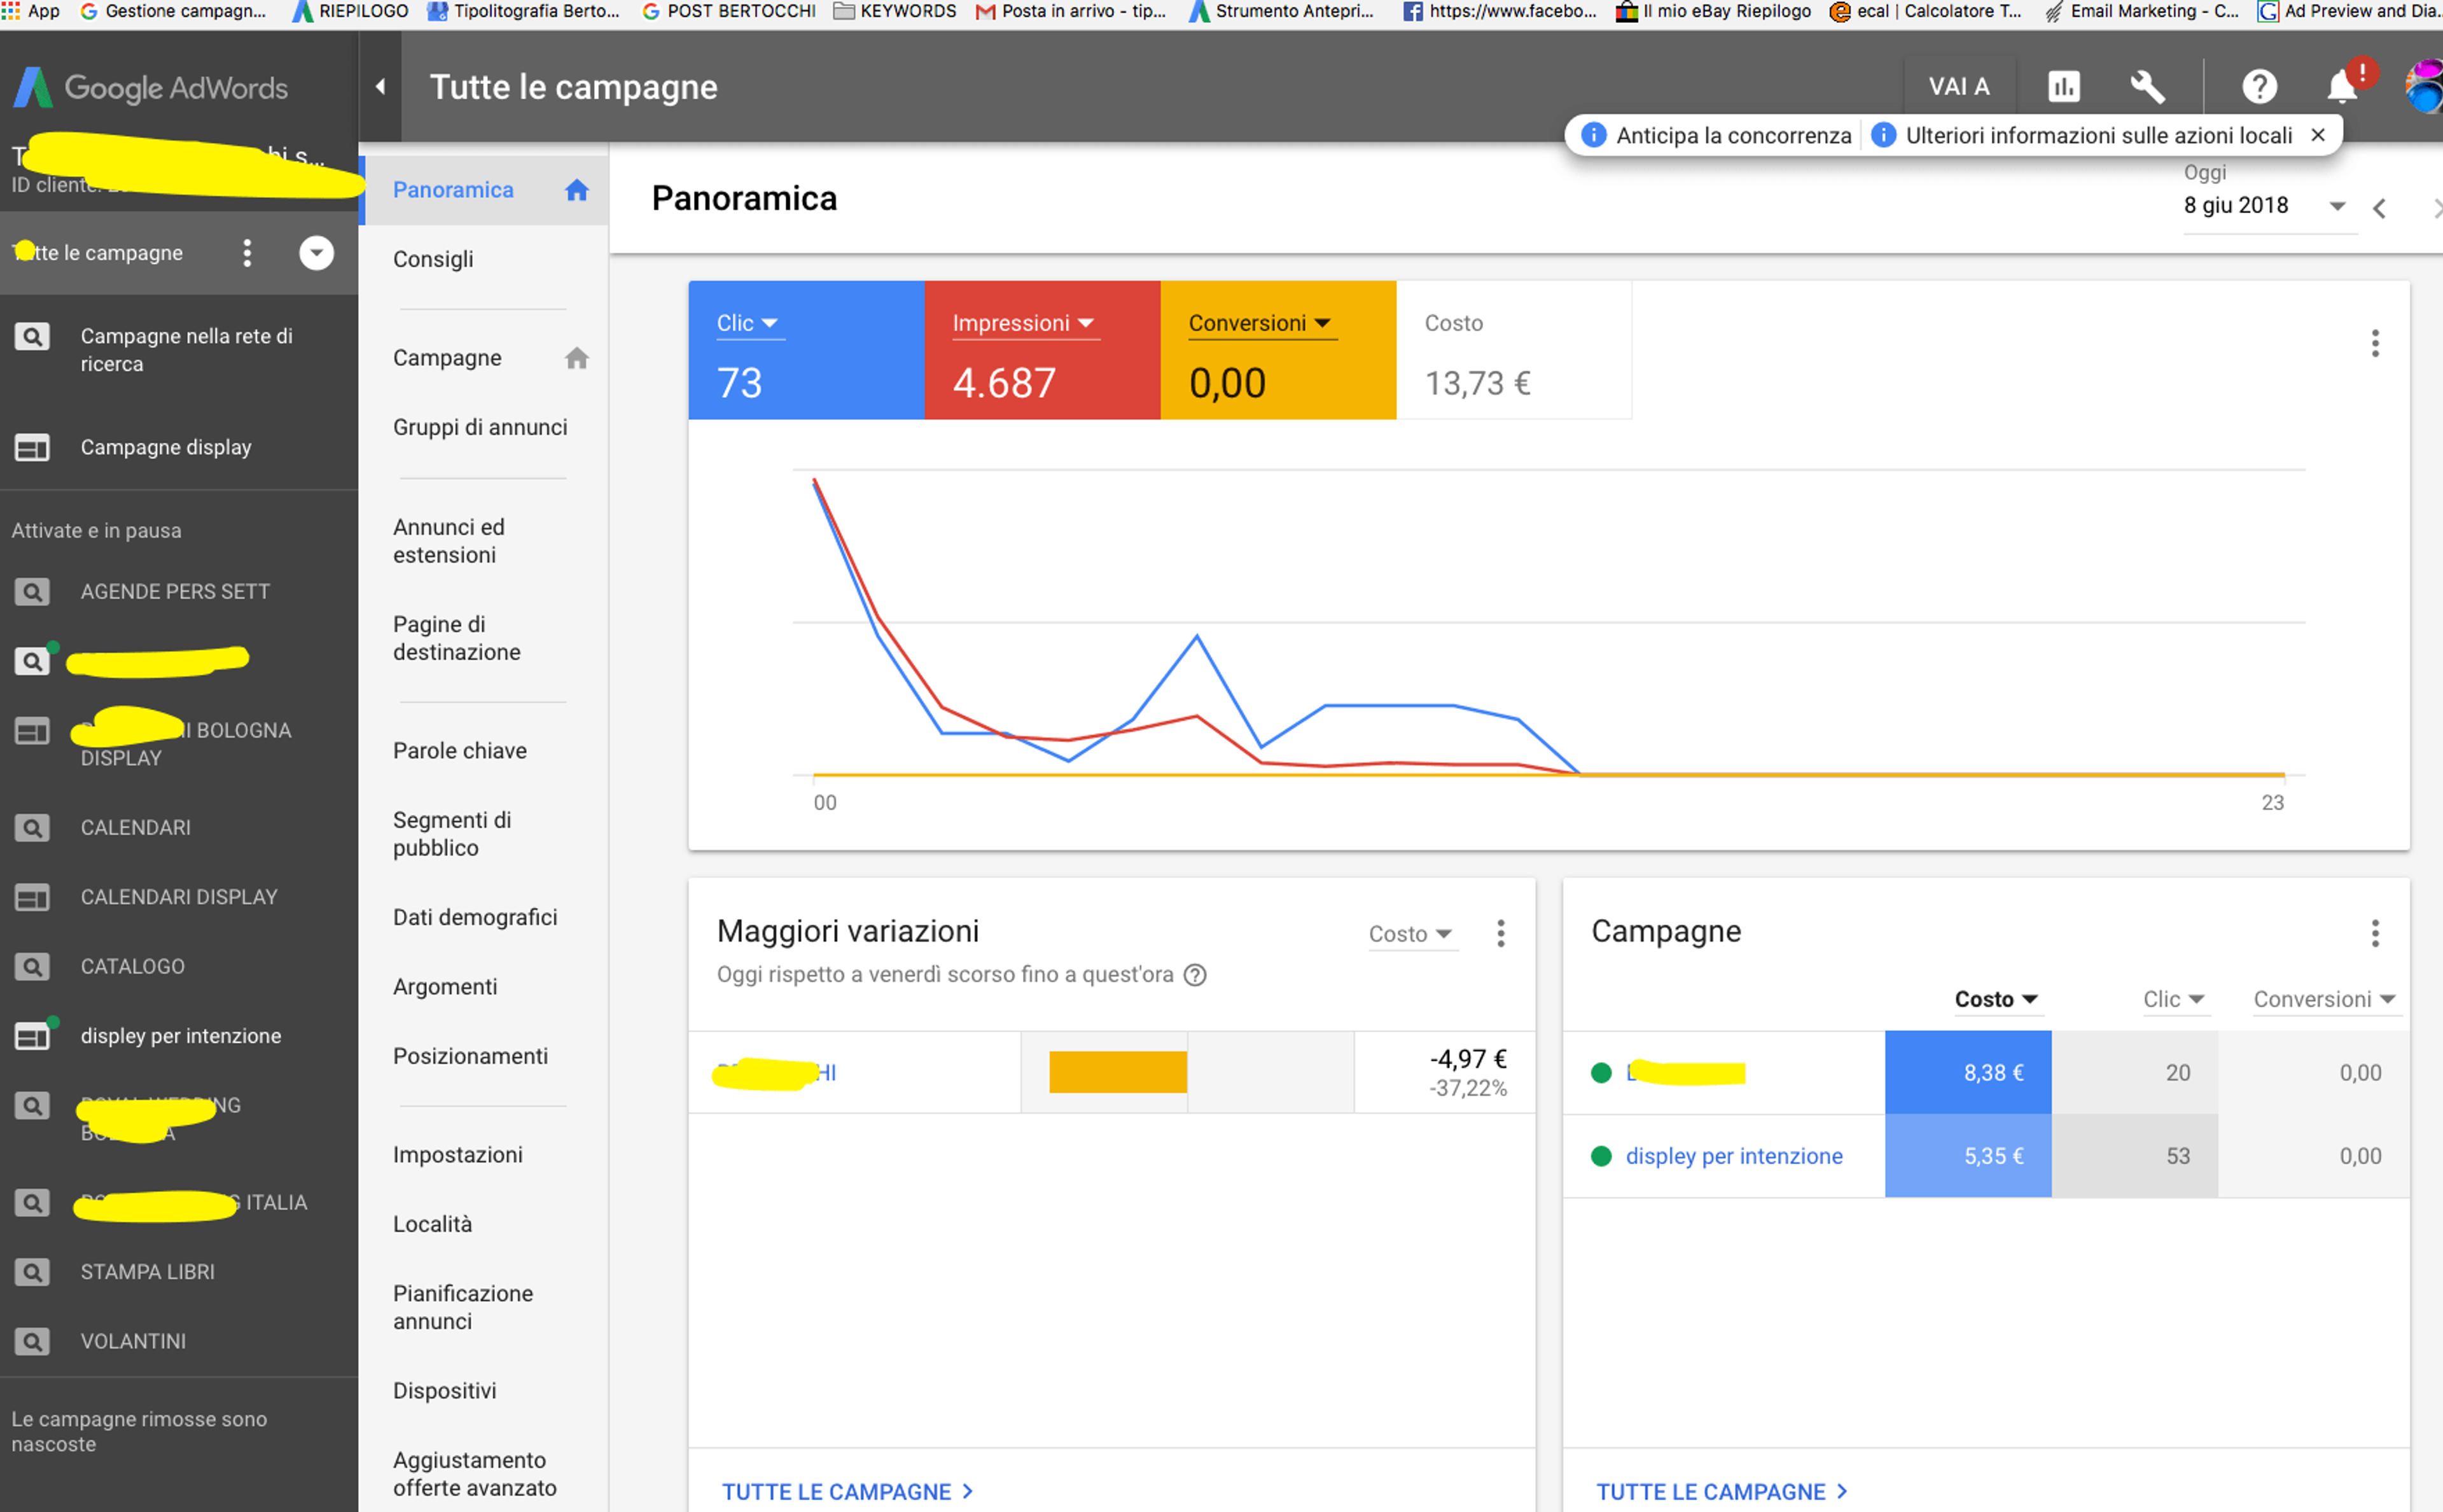The width and height of the screenshot is (2443, 1512).
Task: Click the orange cost variation bar
Action: coord(1118,1071)
